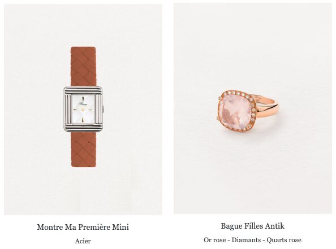Click the words Quarts rose in the ring description

(284, 240)
